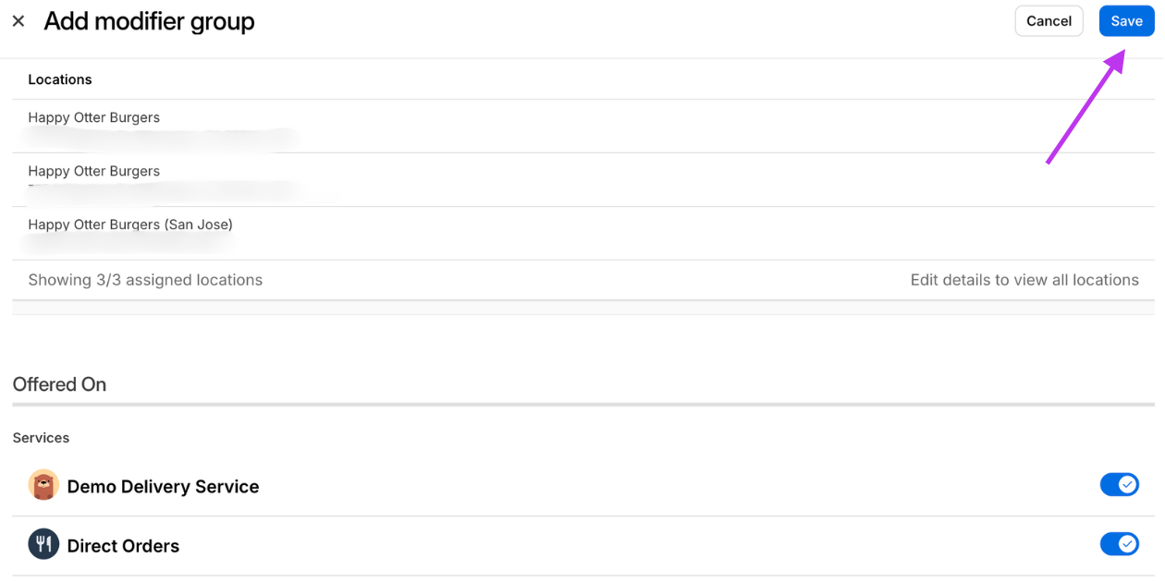Image resolution: width=1165 pixels, height=582 pixels.
Task: Click the Services label
Action: tap(41, 438)
